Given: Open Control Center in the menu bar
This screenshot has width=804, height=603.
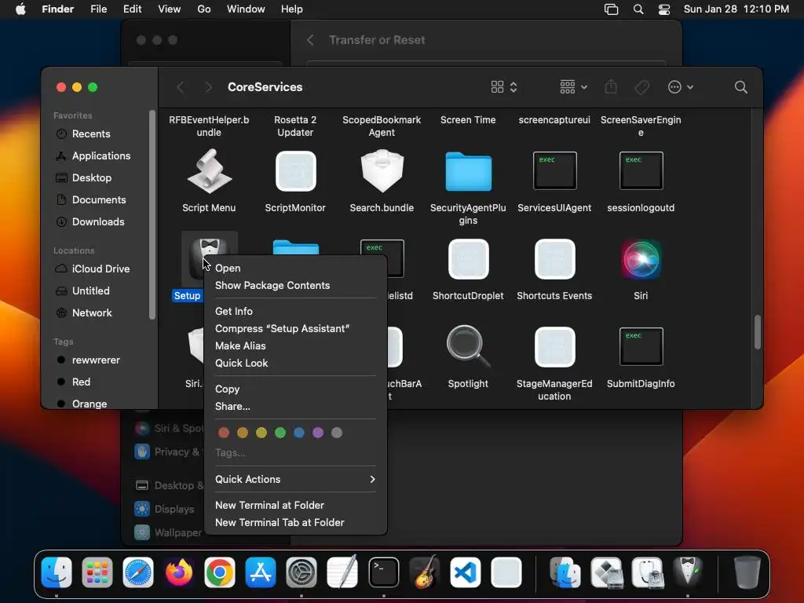Looking at the screenshot, I should coord(664,9).
